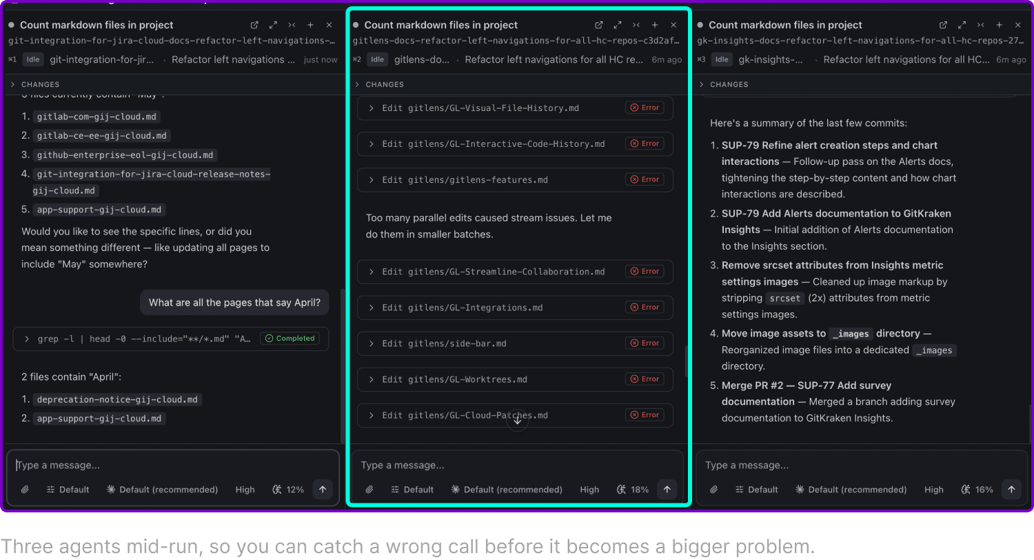Collapse agent #3 panel with inward-arrows icon
Viewport: 1034px width, 560px height.
tap(981, 25)
